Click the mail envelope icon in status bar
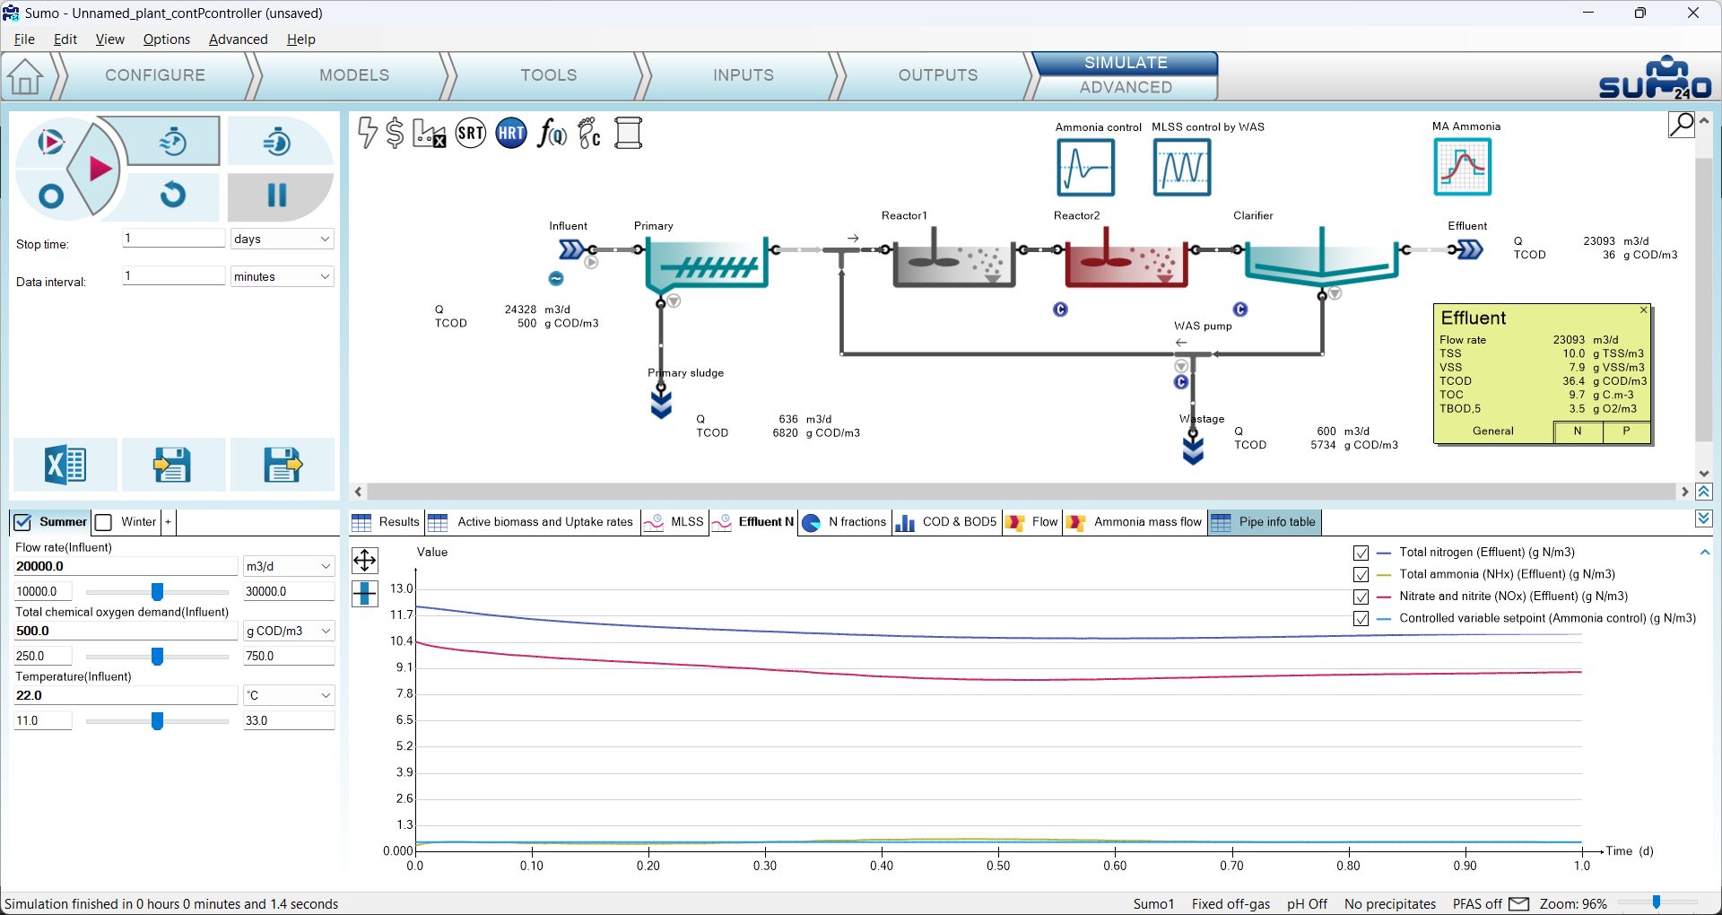The image size is (1722, 915). point(1519,903)
